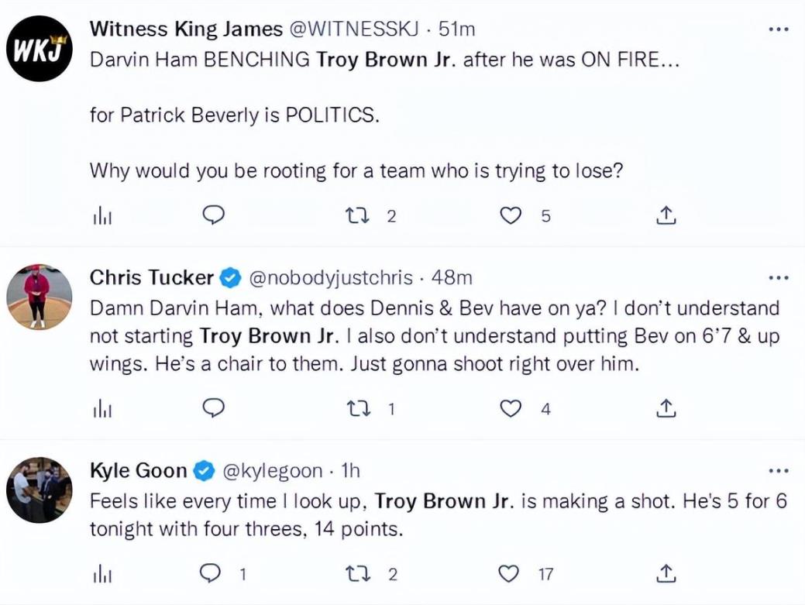The image size is (805, 605).
Task: Click the @kylegoon handle
Action: (x=272, y=470)
